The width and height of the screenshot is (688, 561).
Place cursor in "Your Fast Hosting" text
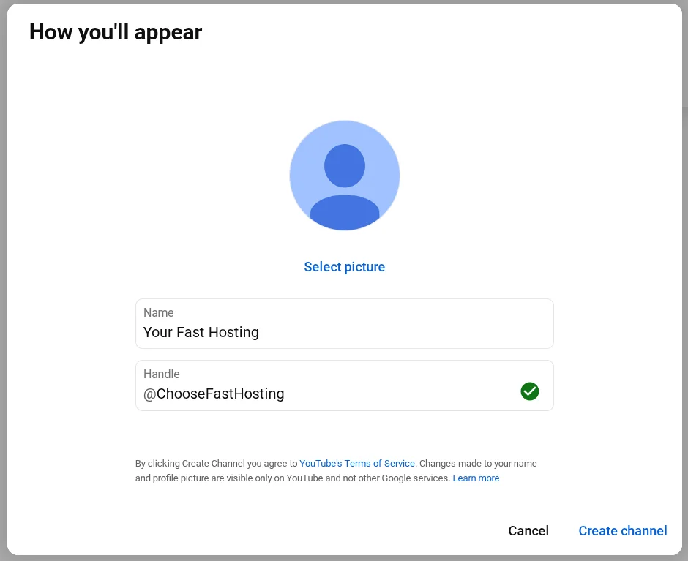201,332
